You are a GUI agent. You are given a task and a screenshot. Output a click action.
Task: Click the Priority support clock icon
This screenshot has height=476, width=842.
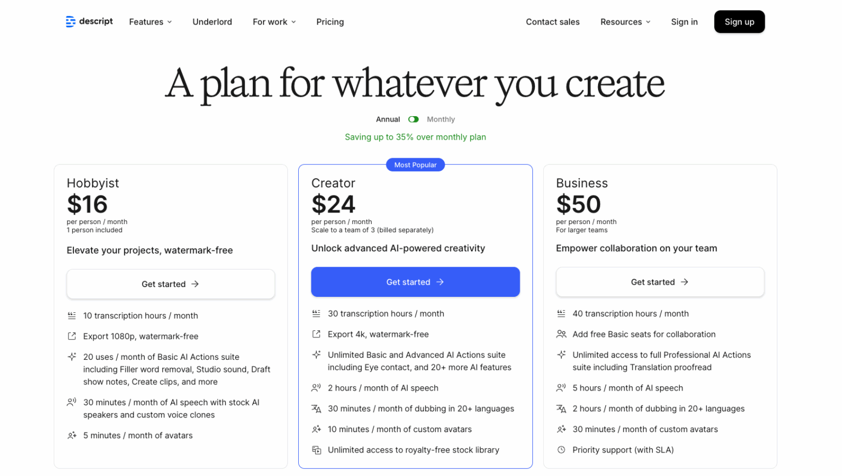click(x=561, y=450)
